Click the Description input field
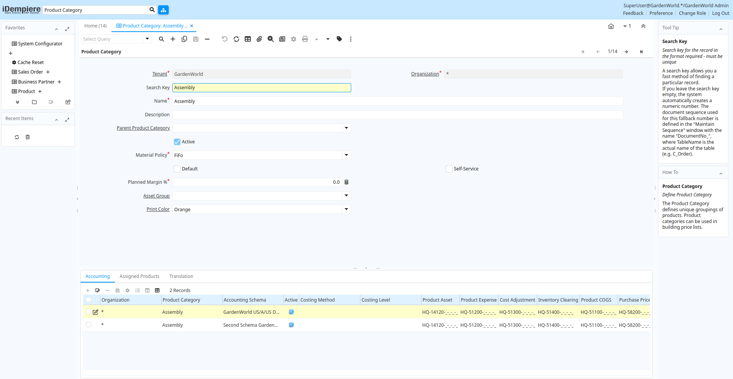 (397, 115)
